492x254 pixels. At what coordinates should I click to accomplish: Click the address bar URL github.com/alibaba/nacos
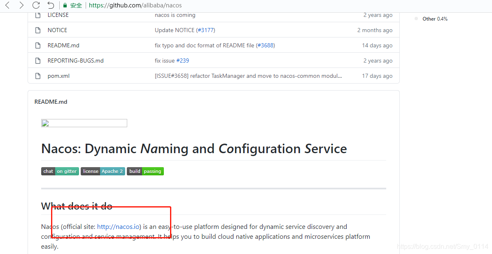point(135,5)
